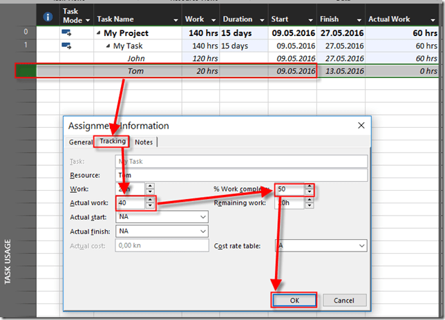Open the Actual start date dropdown
Image resolution: width=445 pixels, height=320 pixels.
click(202, 217)
